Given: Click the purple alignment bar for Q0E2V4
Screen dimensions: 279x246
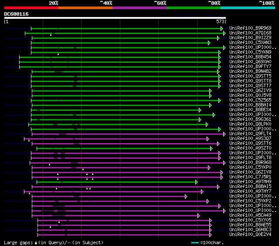Looking at the screenshot, I should tap(125, 235).
